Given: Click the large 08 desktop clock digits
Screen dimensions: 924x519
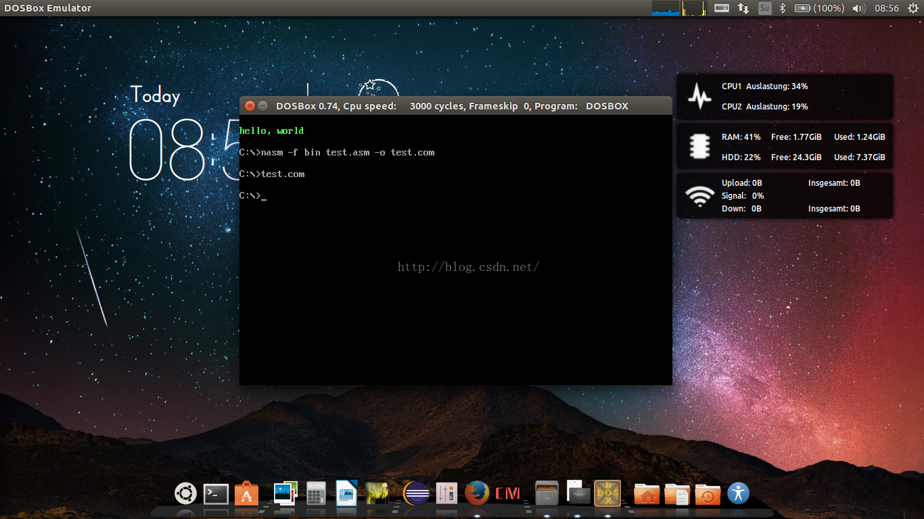Looking at the screenshot, I should coord(167,149).
